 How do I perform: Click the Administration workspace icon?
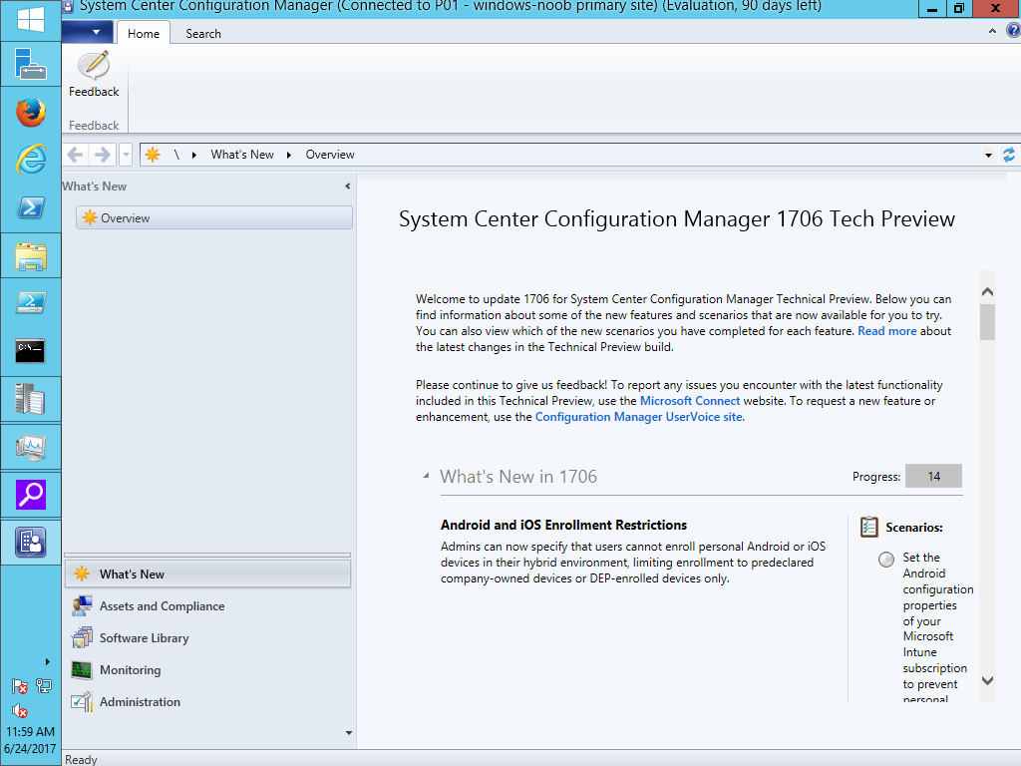pos(82,701)
